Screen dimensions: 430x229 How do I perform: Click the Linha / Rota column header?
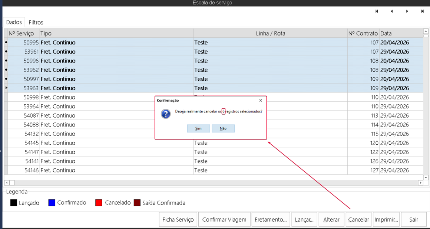point(271,33)
